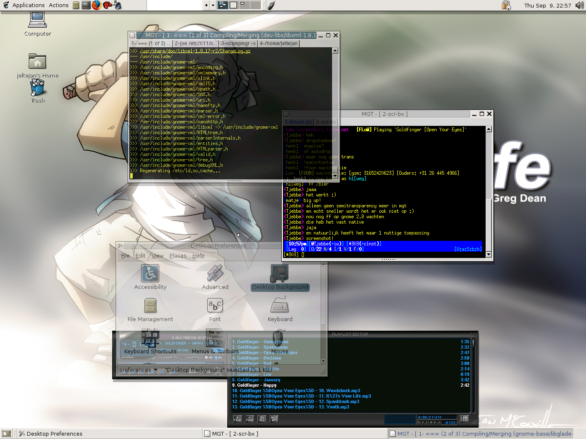This screenshot has width=586, height=439.
Task: Launch Firefox from the top panel
Action: (x=97, y=5)
